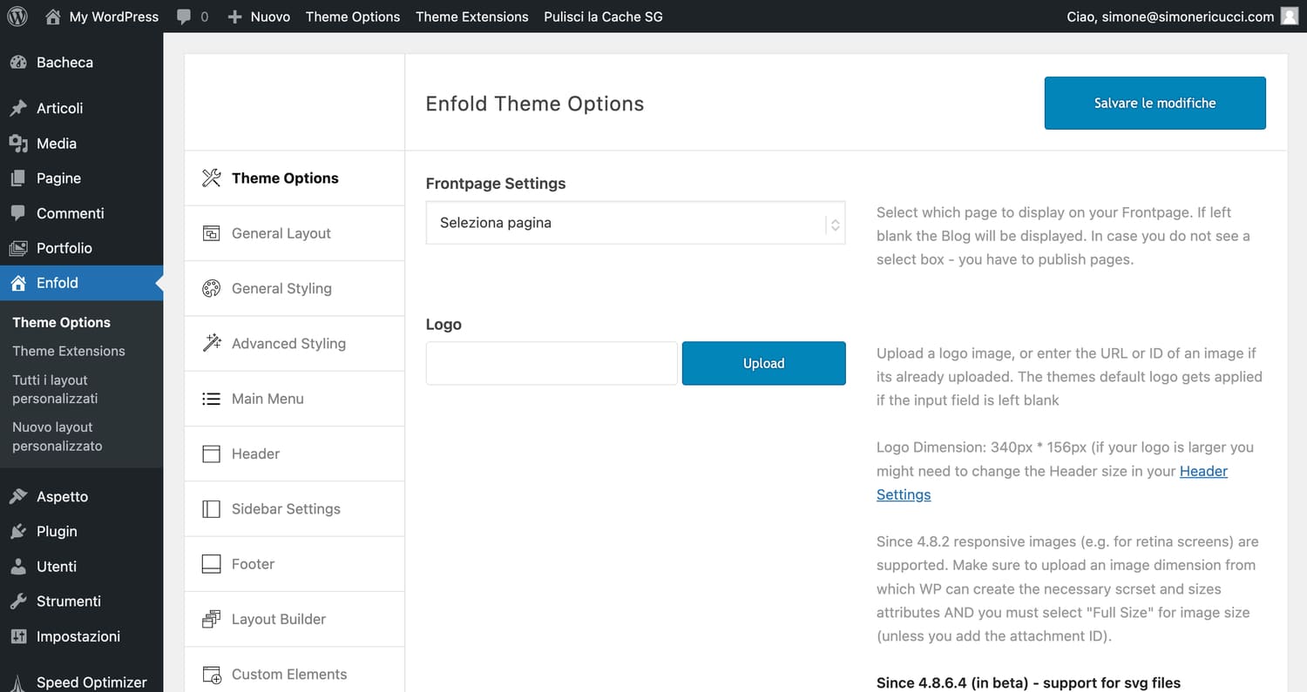Open Theme Extensions in top admin bar
This screenshot has width=1307, height=692.
pyautogui.click(x=472, y=17)
